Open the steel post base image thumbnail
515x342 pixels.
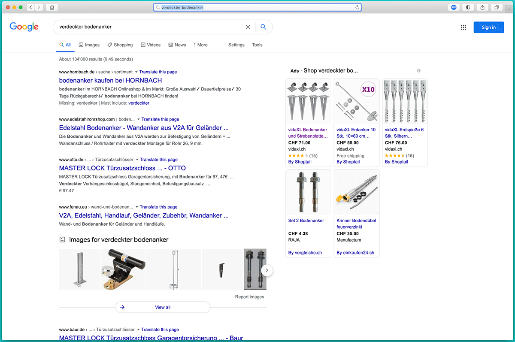pyautogui.click(x=79, y=269)
